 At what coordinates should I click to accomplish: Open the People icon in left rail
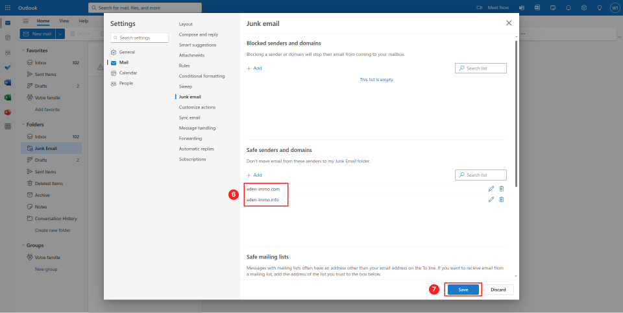(8, 53)
